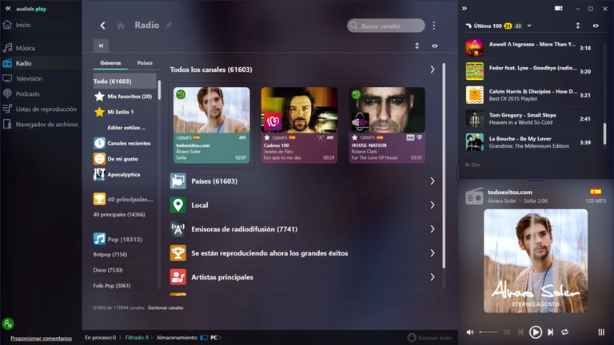Toggle favorite star on HOUSE-NATION
Viewport: 614px width, 345px height.
[355, 137]
